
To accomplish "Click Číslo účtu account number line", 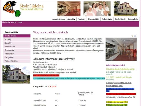I will pos(45,65).
